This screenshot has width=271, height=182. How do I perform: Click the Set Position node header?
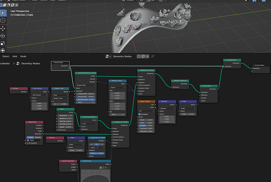tap(208, 86)
